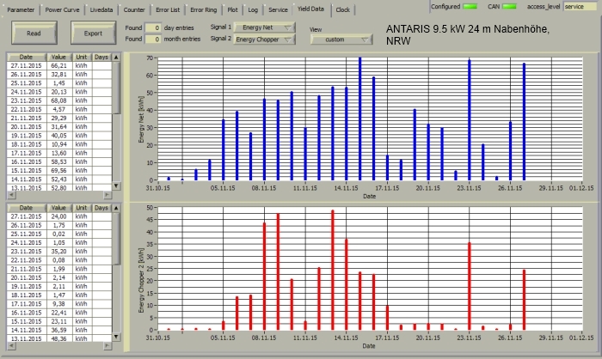
Task: Click the upper table Date column header
Action: [27, 58]
